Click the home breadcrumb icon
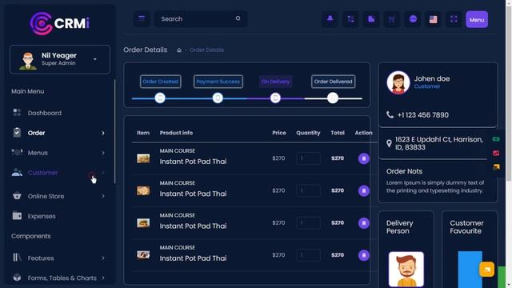512x288 pixels. pos(179,50)
